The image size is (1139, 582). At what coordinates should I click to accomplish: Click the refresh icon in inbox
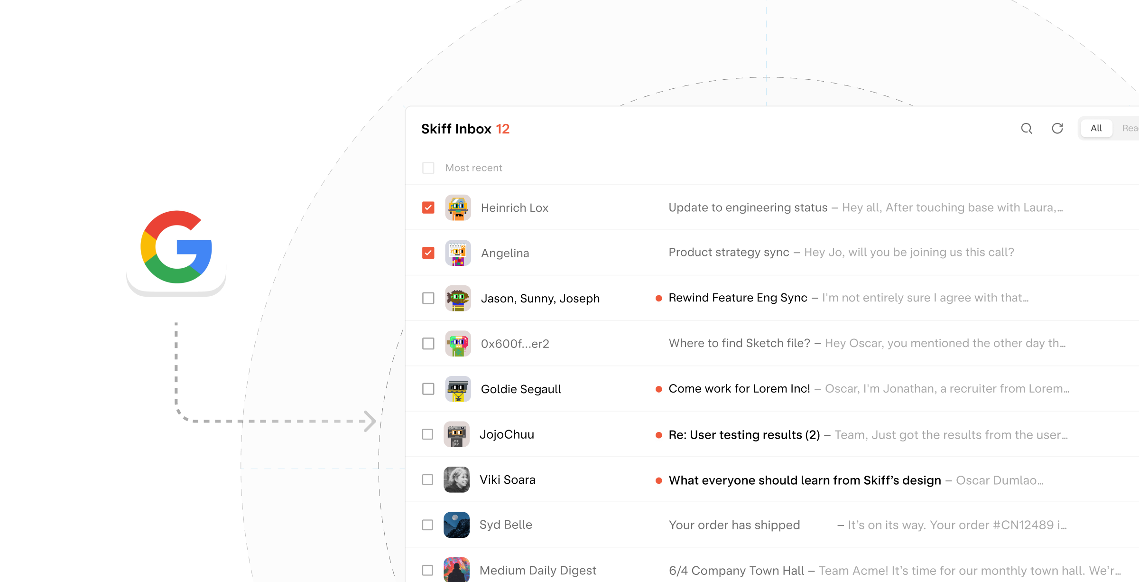coord(1056,128)
